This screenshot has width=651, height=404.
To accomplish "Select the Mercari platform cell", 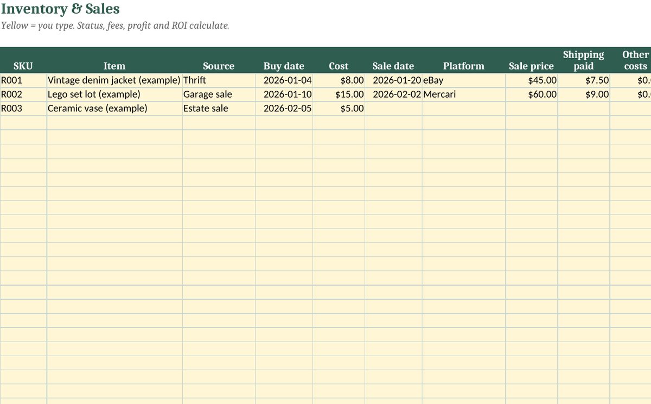I will [464, 94].
